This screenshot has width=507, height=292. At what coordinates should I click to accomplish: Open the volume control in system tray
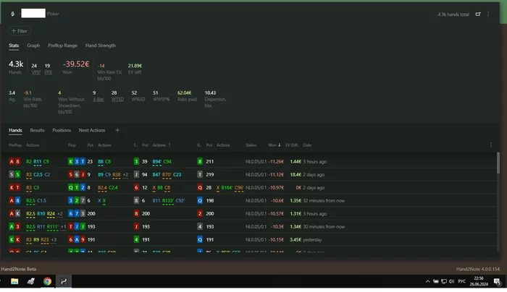point(452,281)
